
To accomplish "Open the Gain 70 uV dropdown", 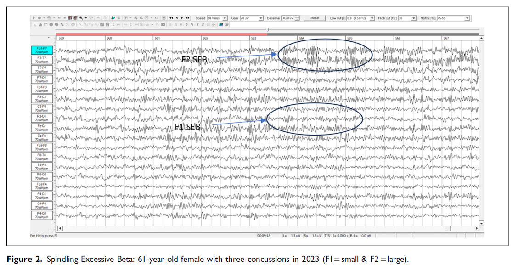I will coord(261,18).
